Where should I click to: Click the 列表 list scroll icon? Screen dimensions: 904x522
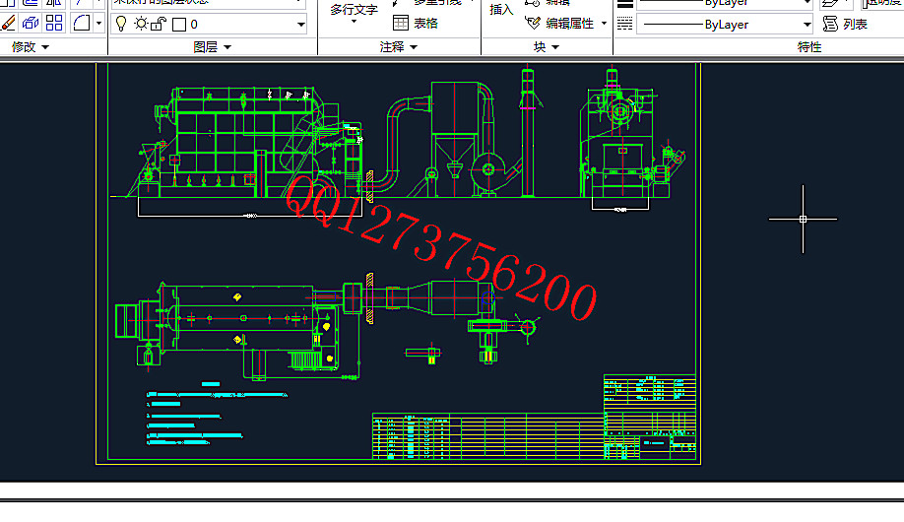[x=830, y=24]
